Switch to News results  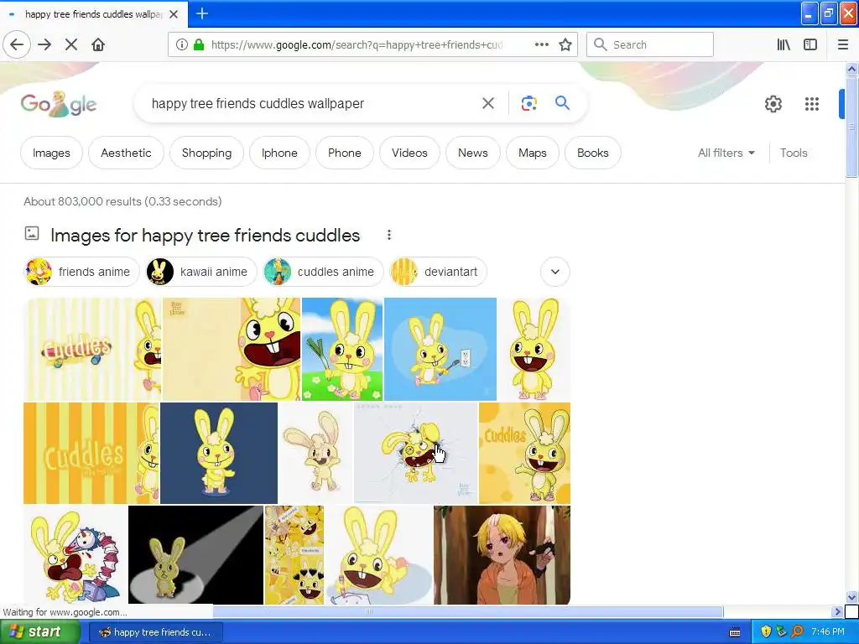tap(473, 153)
